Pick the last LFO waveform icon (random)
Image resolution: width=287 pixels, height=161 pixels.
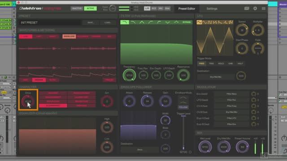231,22
